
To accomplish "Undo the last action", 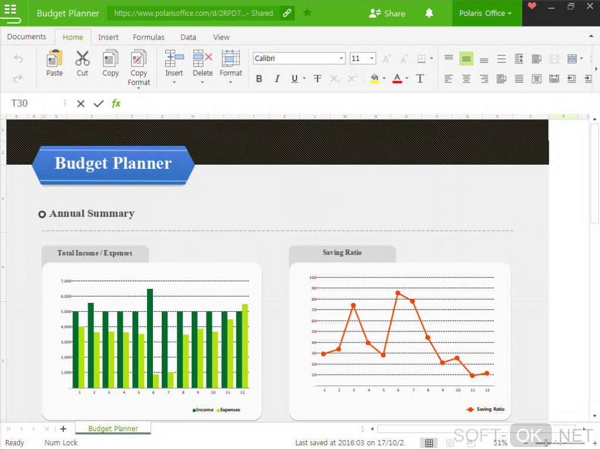I will 18,59.
